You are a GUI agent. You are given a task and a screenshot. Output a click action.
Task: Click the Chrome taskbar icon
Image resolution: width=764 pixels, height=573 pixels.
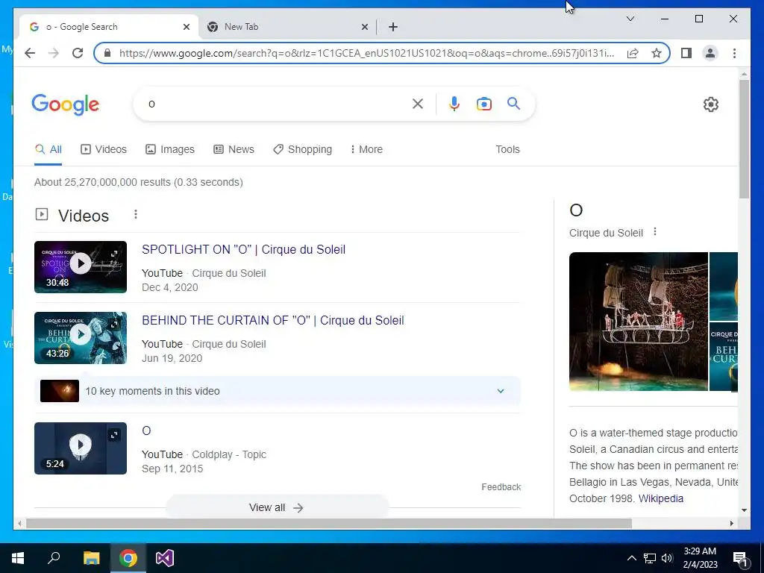pos(128,558)
